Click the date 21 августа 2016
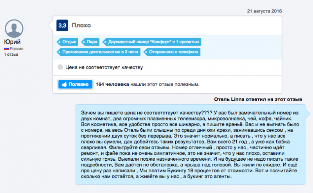The image size is (313, 193). coord(264,11)
